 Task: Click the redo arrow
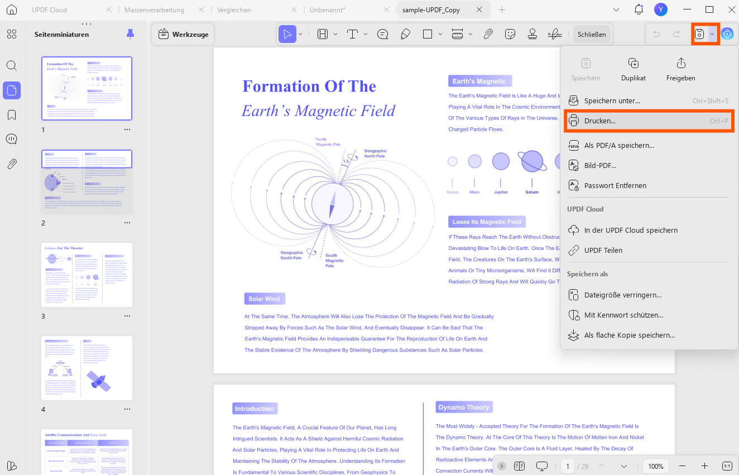click(x=676, y=34)
